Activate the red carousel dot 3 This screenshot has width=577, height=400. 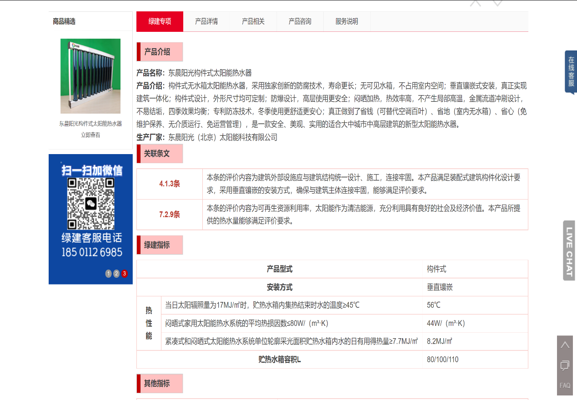click(x=124, y=274)
